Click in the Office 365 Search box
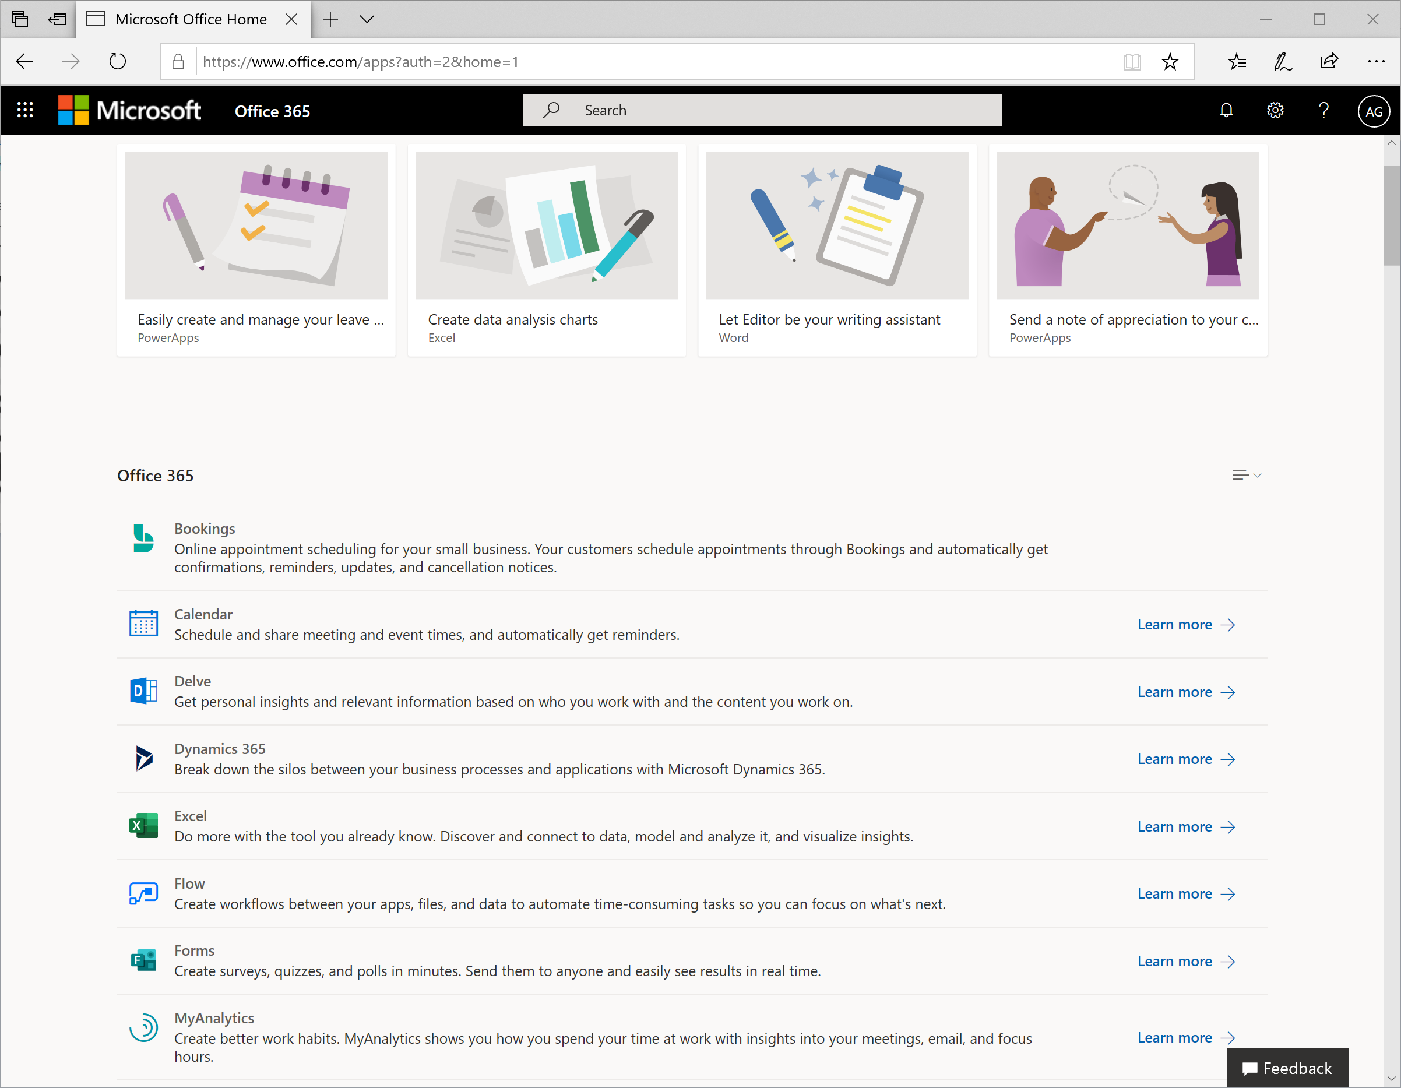1401x1088 pixels. tap(762, 110)
